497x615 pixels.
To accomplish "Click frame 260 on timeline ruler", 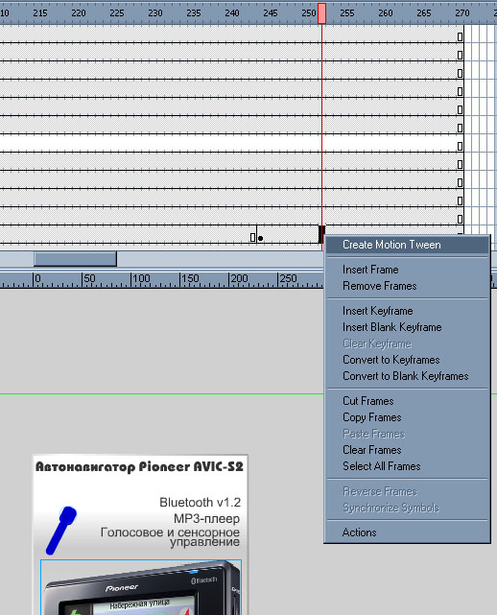I will point(385,12).
